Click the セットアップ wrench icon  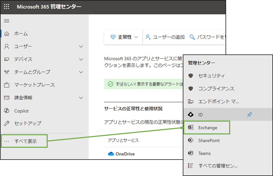coord(7,123)
